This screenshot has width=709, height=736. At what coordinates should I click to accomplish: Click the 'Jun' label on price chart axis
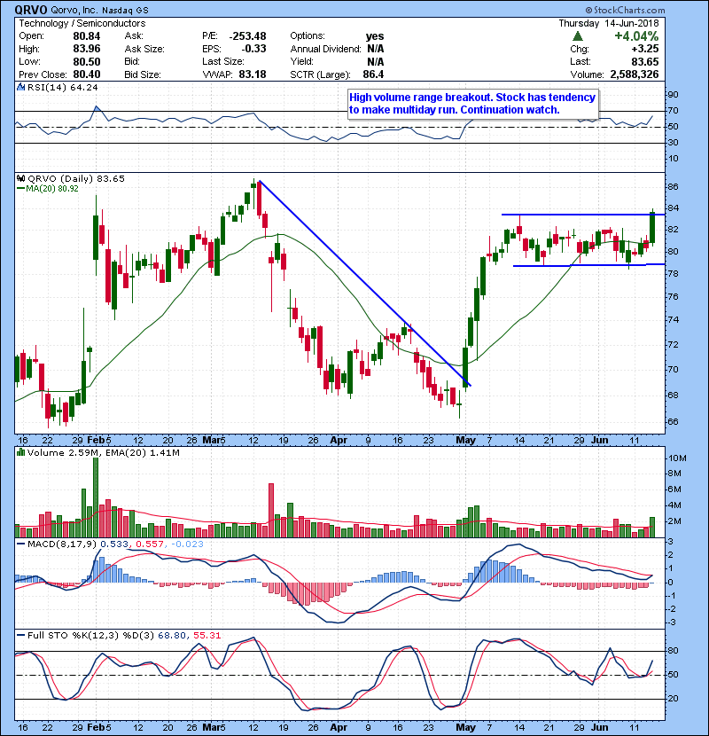600,441
